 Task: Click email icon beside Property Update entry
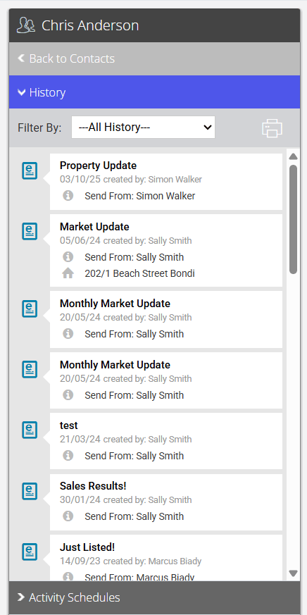click(30, 171)
